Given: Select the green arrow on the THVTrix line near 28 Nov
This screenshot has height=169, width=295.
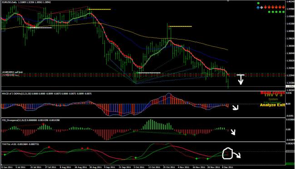Looking at the screenshot, I should tap(207, 159).
